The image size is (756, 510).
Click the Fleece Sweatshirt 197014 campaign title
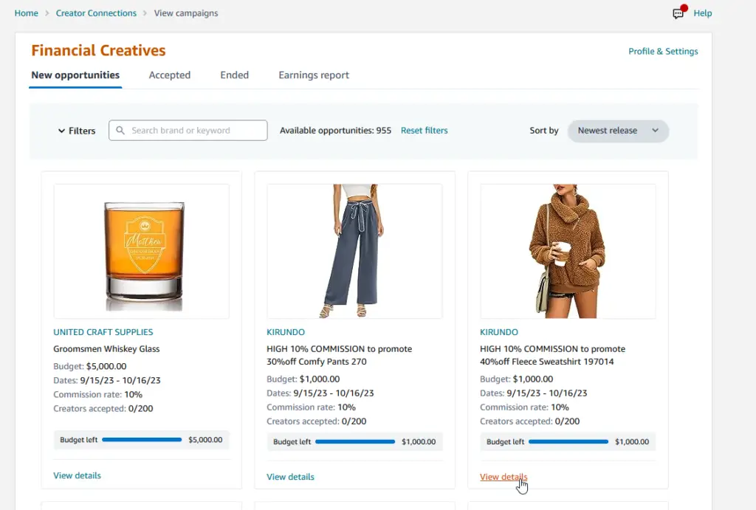(552, 355)
